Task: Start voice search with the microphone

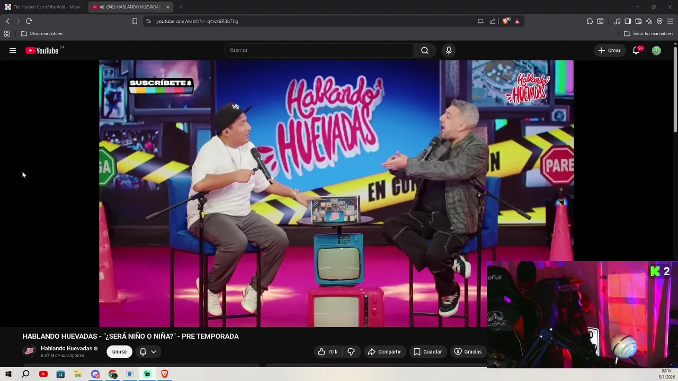Action: (449, 50)
